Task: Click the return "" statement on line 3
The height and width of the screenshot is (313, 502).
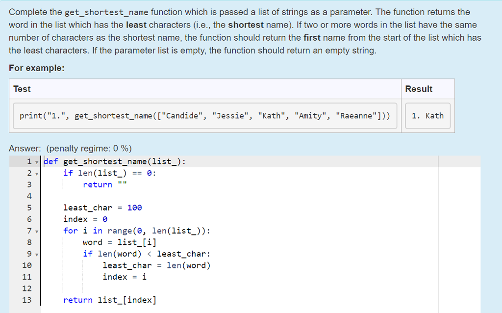Action: coord(98,184)
